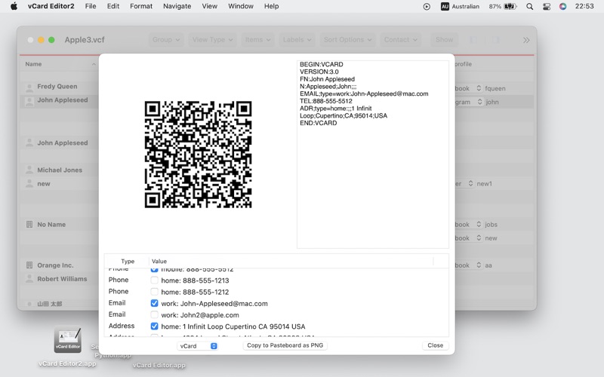
Task: Open the Window menu
Action: 241,6
